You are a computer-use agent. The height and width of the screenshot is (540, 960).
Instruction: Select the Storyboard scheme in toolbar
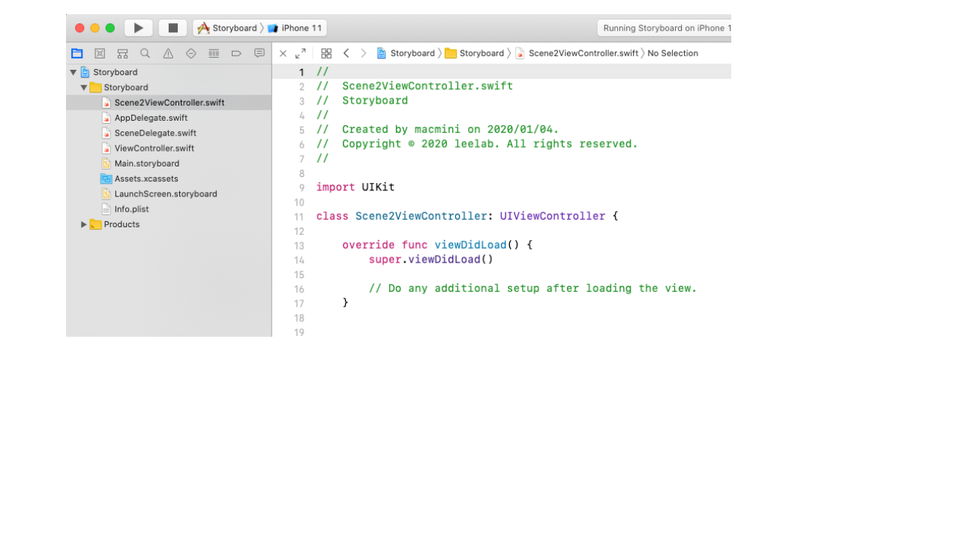click(x=227, y=28)
